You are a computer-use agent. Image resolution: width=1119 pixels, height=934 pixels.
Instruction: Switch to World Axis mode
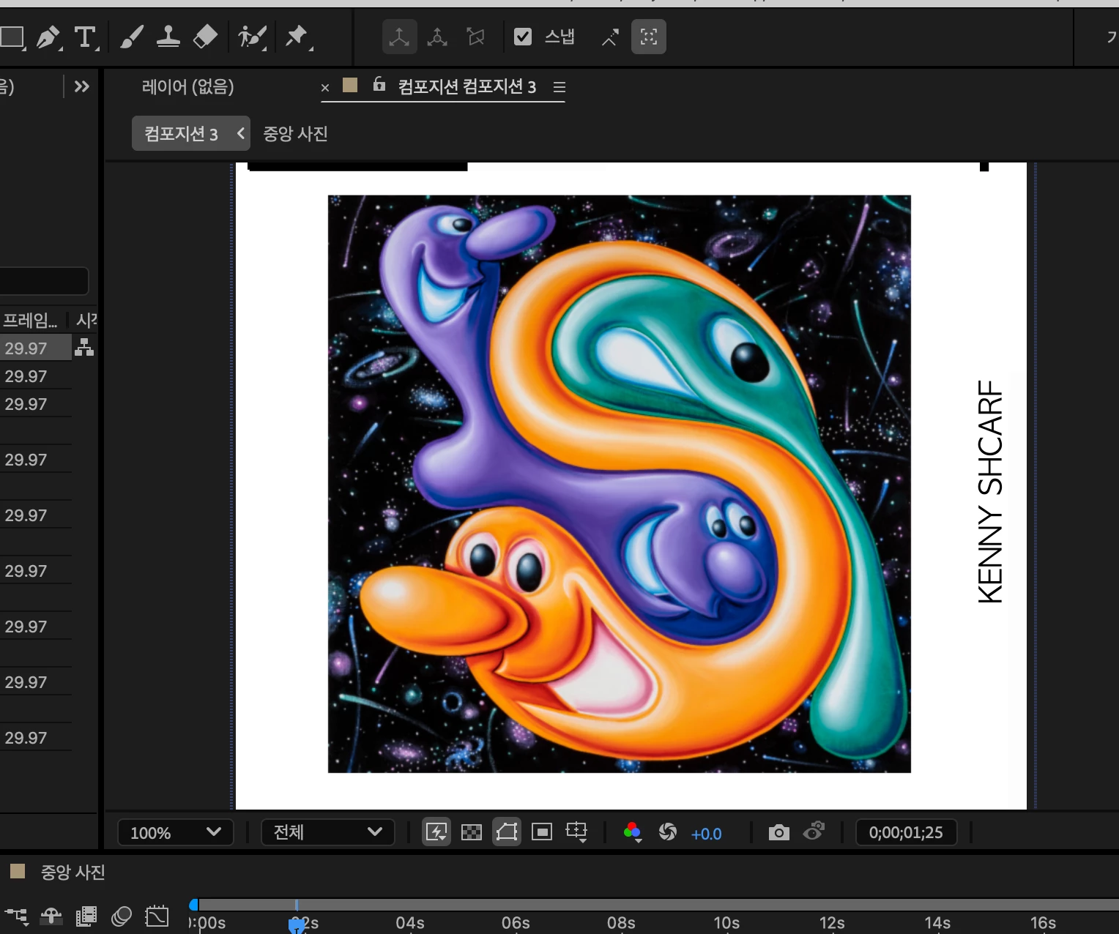(x=437, y=37)
